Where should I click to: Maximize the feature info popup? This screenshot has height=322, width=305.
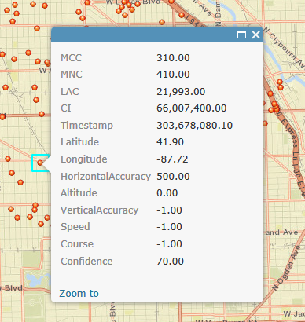[241, 35]
